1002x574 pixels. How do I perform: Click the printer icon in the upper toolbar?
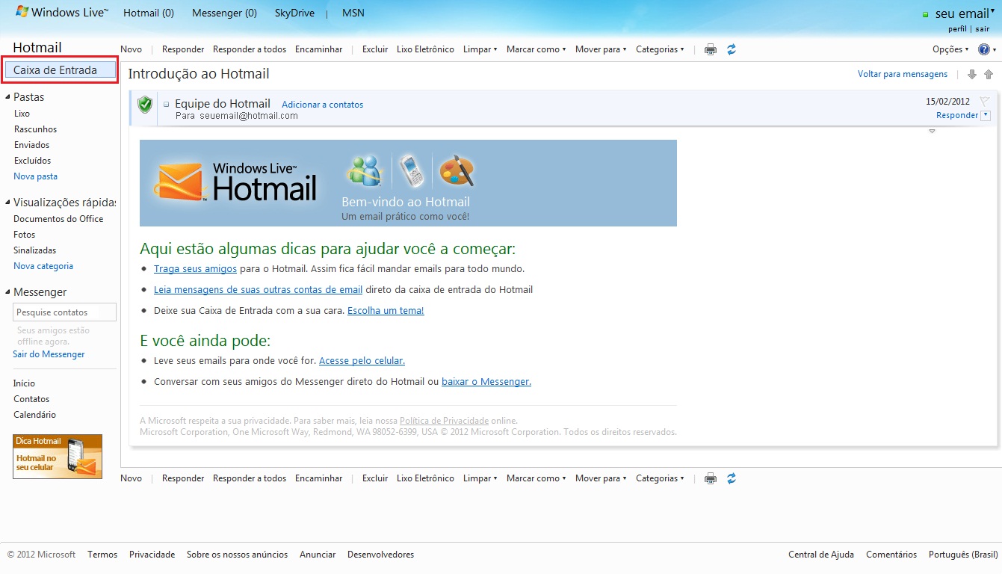pos(711,49)
